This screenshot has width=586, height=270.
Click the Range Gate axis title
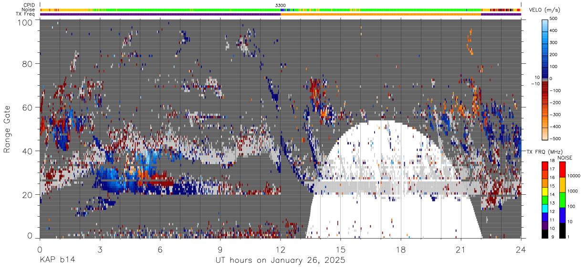[x=7, y=129]
